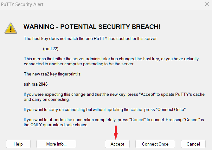Close the PuTTY Security Alert dialog
This screenshot has width=212, height=150.
pyautogui.click(x=207, y=4)
